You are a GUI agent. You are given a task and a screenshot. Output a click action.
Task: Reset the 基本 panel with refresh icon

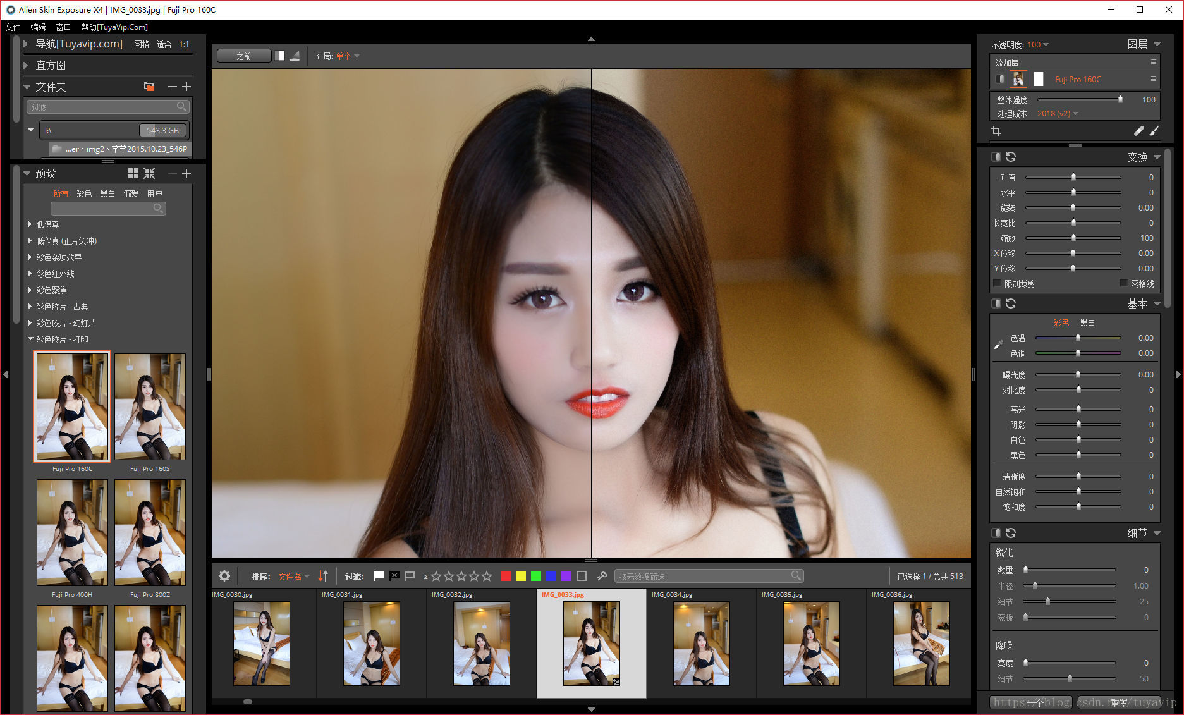(1011, 303)
